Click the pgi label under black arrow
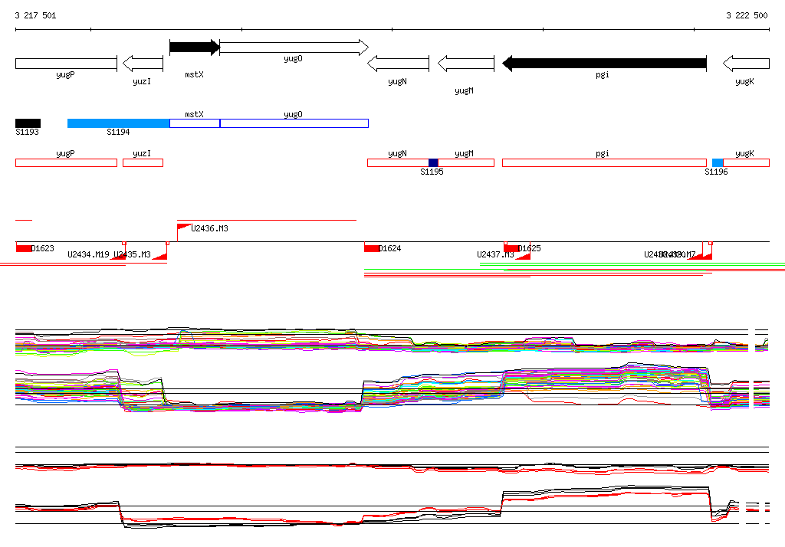Viewport: 785px width, 547px height. 603,74
